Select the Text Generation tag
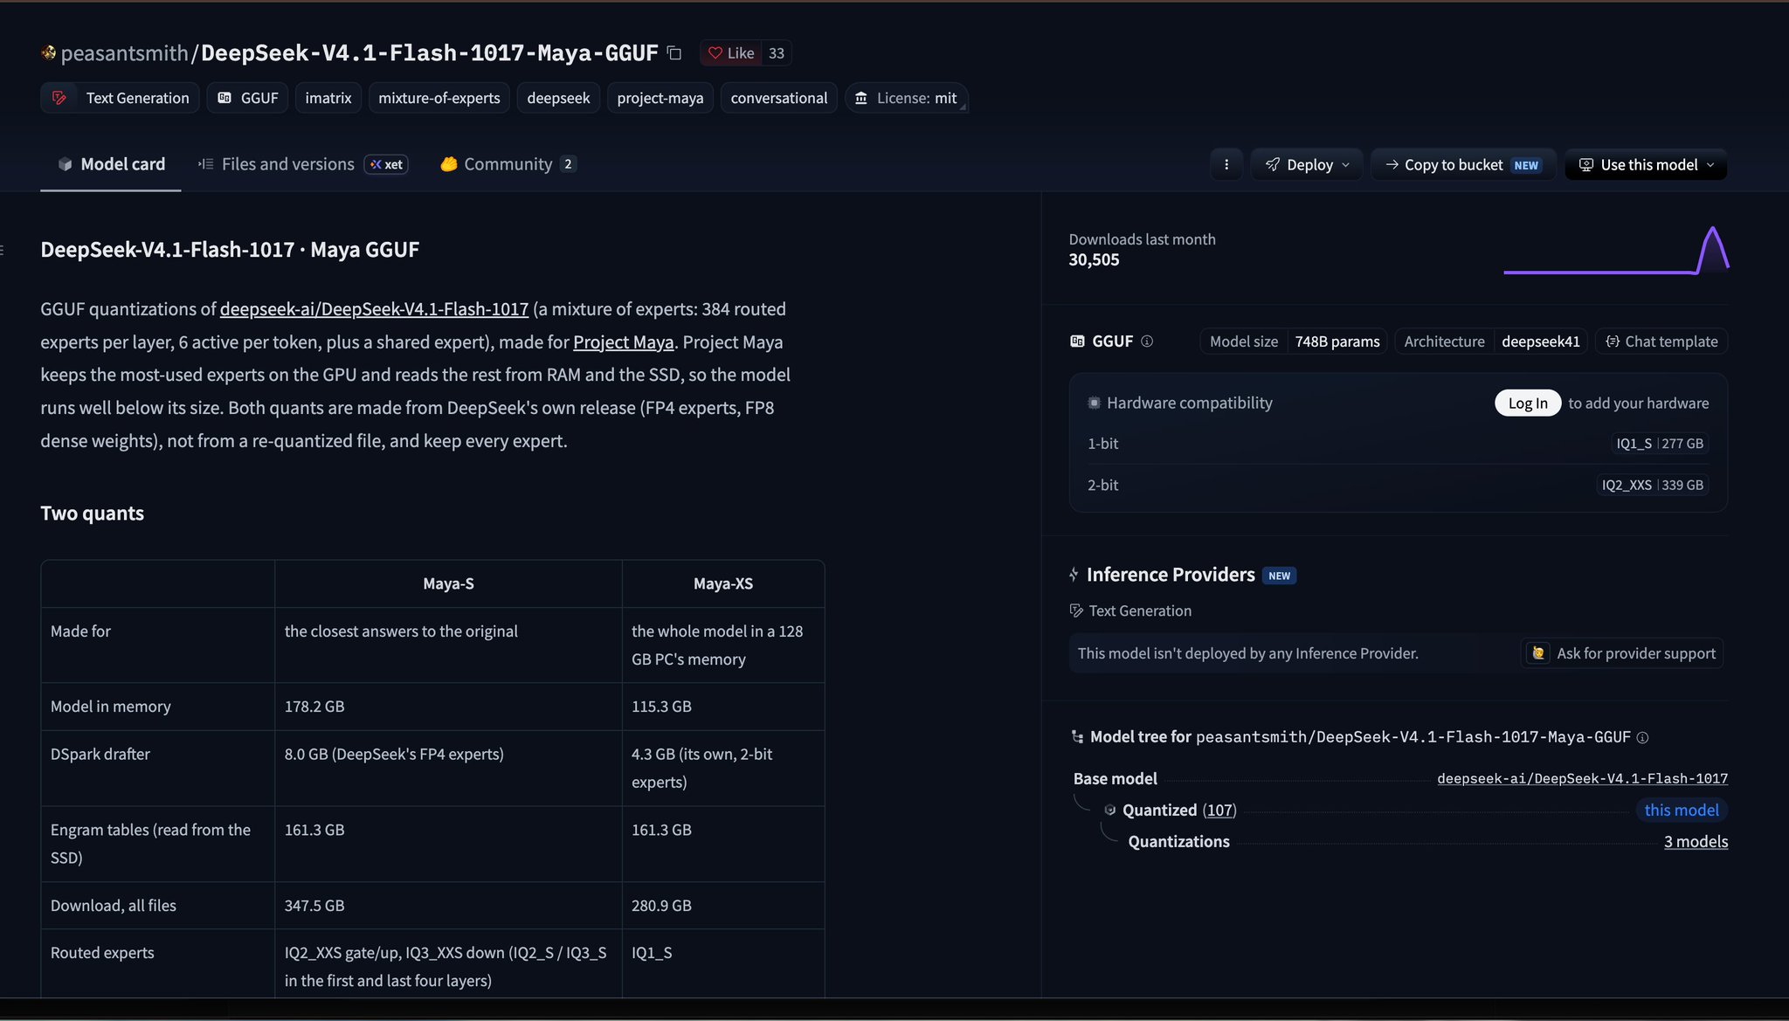Viewport: 1789px width, 1021px height. coord(120,98)
